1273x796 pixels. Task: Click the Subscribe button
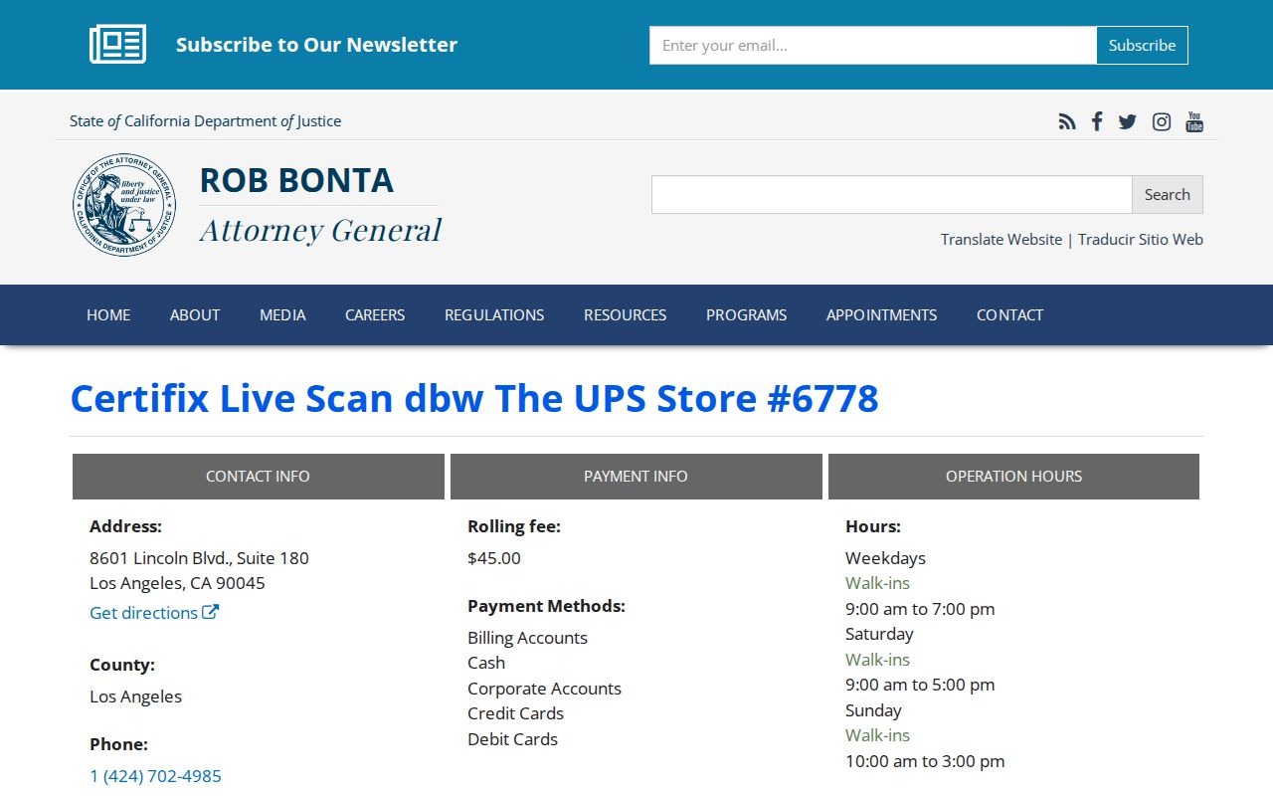[1142, 45]
